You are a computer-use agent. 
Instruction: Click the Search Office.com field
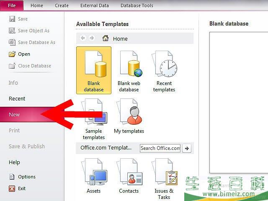click(x=160, y=148)
